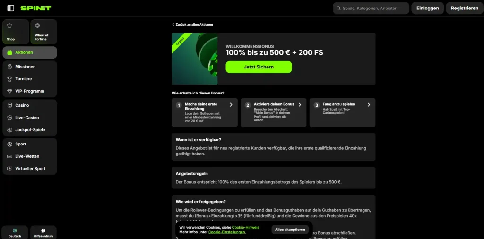Open the Wheel of Fortune tile
The height and width of the screenshot is (239, 484).
coord(43,32)
